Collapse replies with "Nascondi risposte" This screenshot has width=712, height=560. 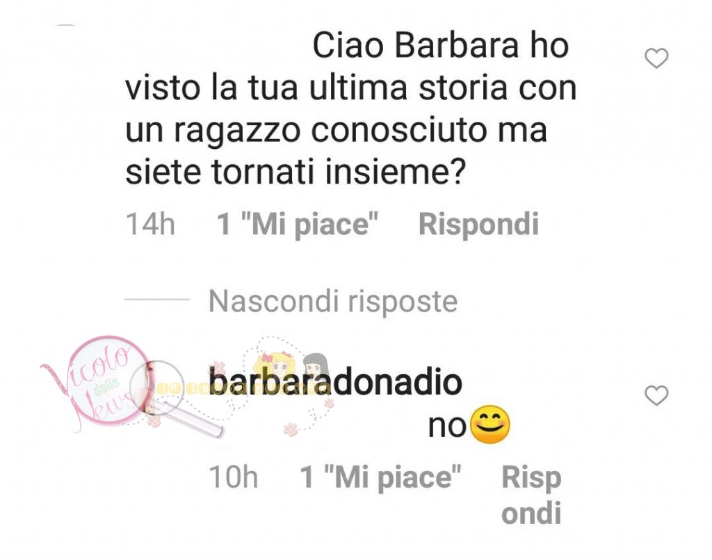click(x=333, y=301)
